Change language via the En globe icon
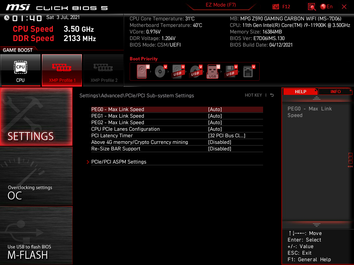Screen dimensions: 354x265 (x=326, y=7)
